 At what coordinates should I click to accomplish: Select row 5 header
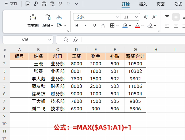pyautogui.click(x=4, y=86)
